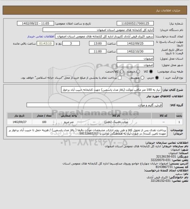Click the announcement date field 1402/09/22 - 11:05
This screenshot has width=190, height=209.
click(x=36, y=23)
